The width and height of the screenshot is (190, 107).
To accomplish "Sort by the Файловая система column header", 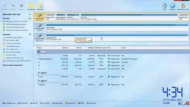I will pos(101,48).
